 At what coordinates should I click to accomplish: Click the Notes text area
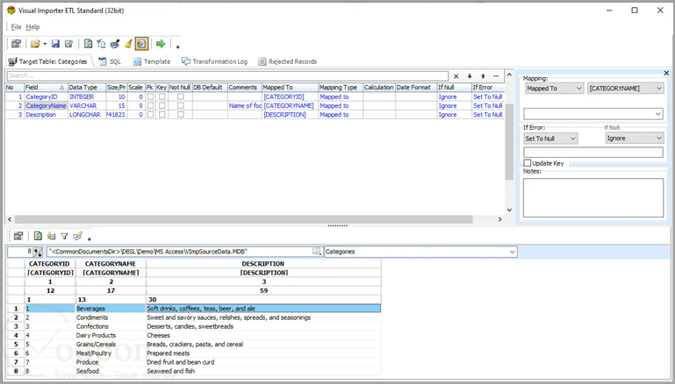593,198
